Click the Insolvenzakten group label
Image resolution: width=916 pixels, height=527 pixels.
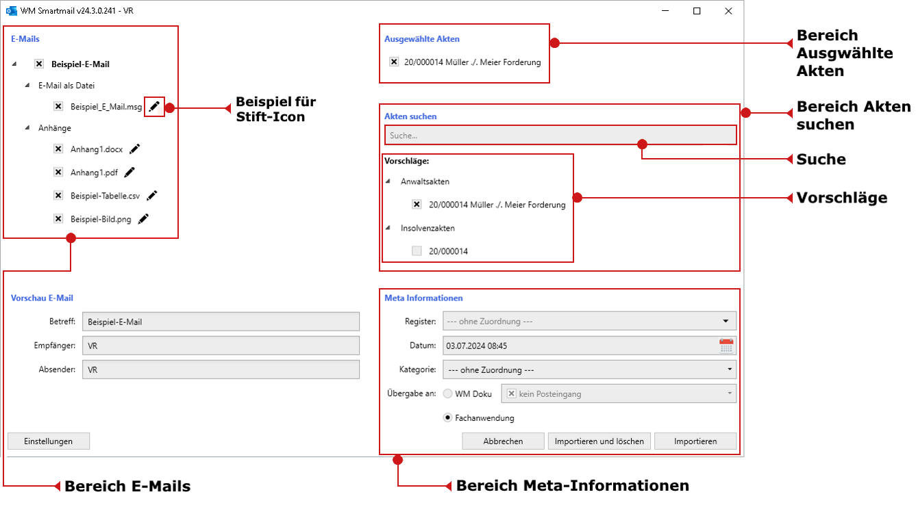point(428,228)
